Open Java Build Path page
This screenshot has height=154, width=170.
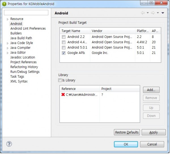coord(21,38)
